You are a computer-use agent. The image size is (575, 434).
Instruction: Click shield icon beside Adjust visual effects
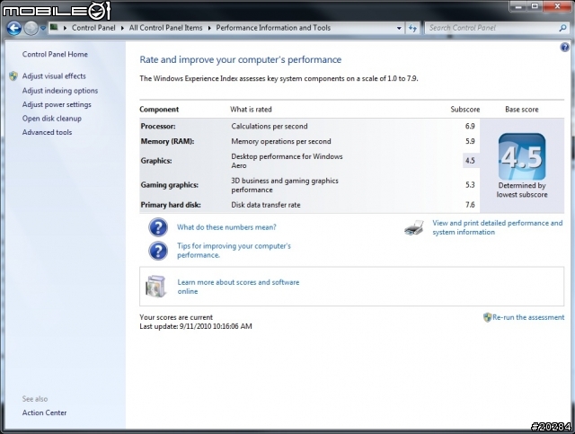tap(13, 76)
